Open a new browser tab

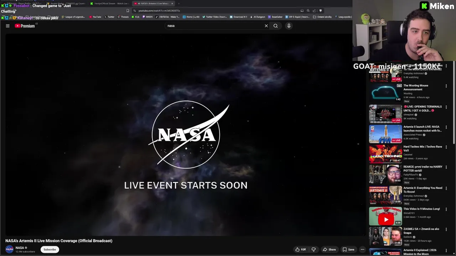point(179,4)
